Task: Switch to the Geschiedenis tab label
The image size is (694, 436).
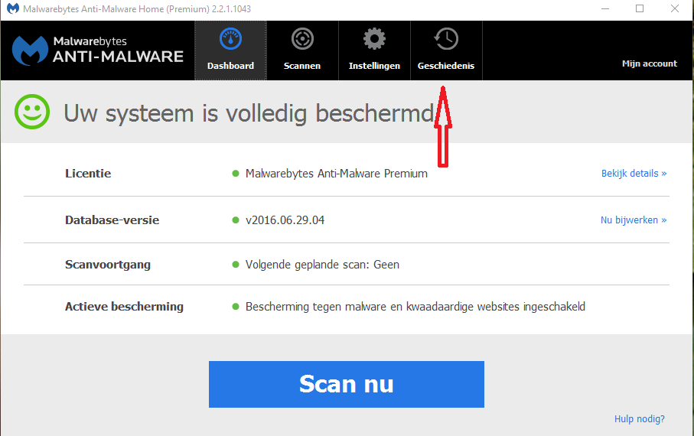Action: [446, 66]
